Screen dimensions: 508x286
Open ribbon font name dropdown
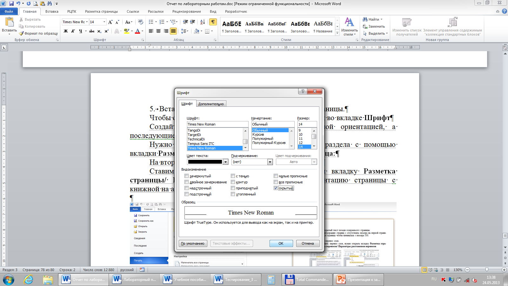(87, 22)
